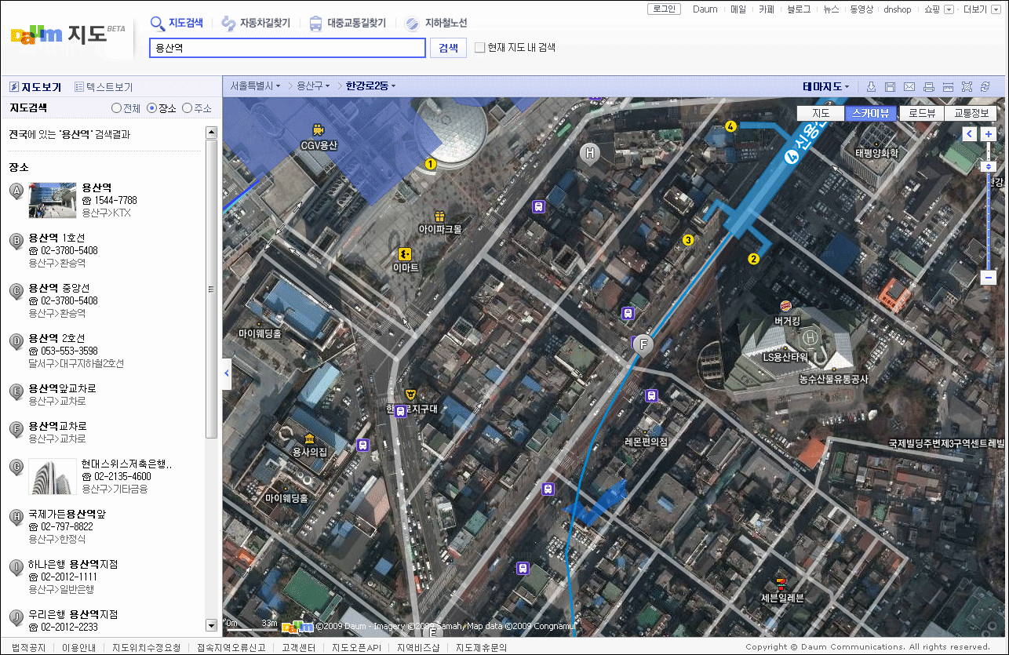Zoom in with the plus button
The width and height of the screenshot is (1009, 655).
point(988,134)
